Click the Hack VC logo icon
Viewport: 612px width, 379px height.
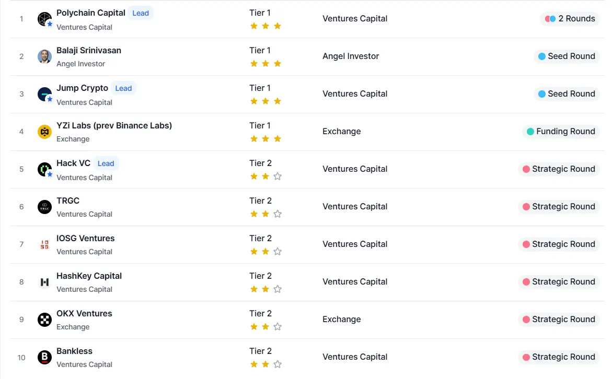point(45,169)
